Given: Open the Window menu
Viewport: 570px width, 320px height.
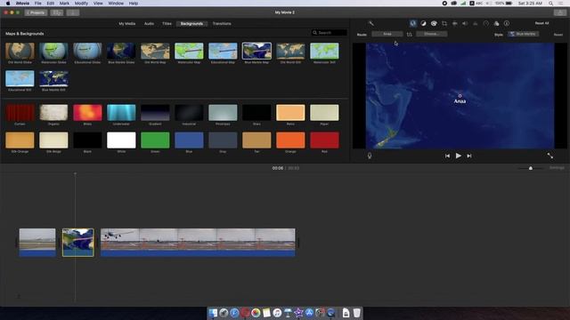Looking at the screenshot, I should (x=116, y=4).
